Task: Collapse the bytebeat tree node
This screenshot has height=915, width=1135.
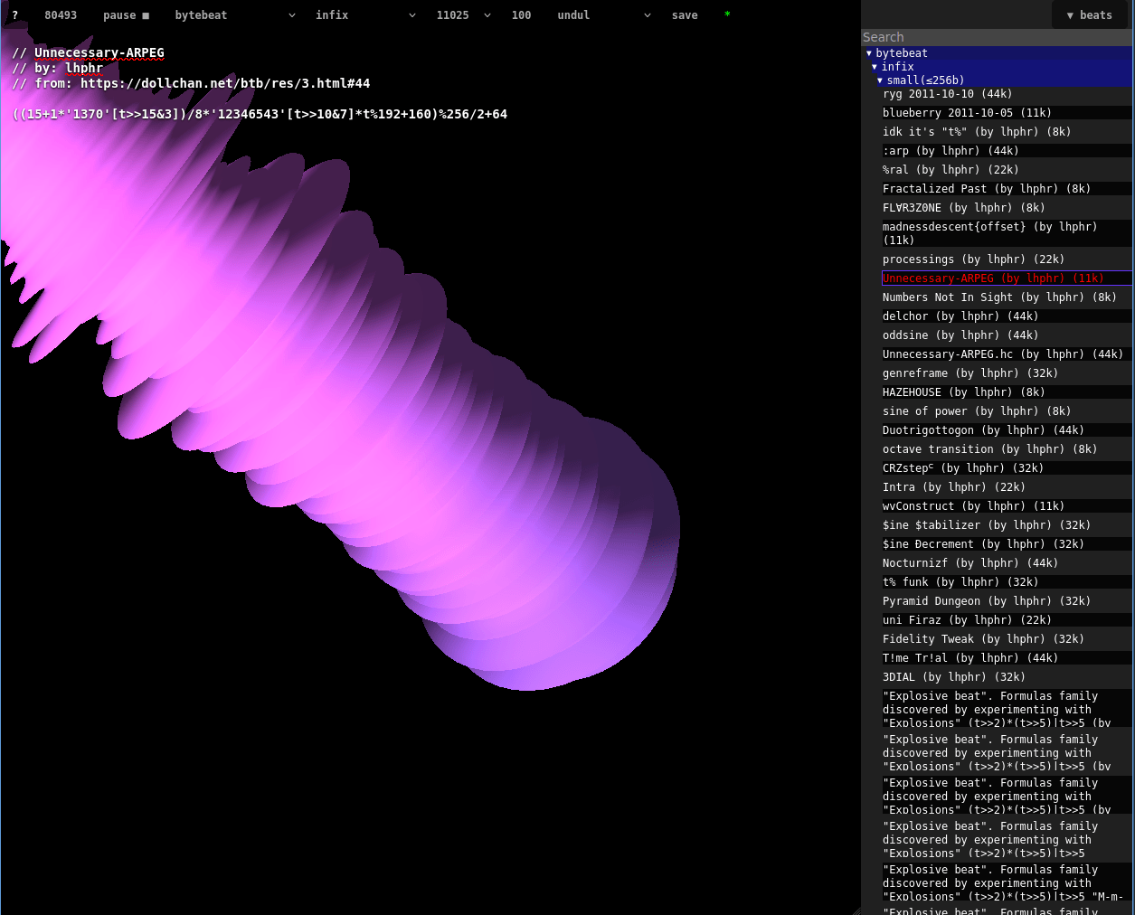Action: [901, 53]
